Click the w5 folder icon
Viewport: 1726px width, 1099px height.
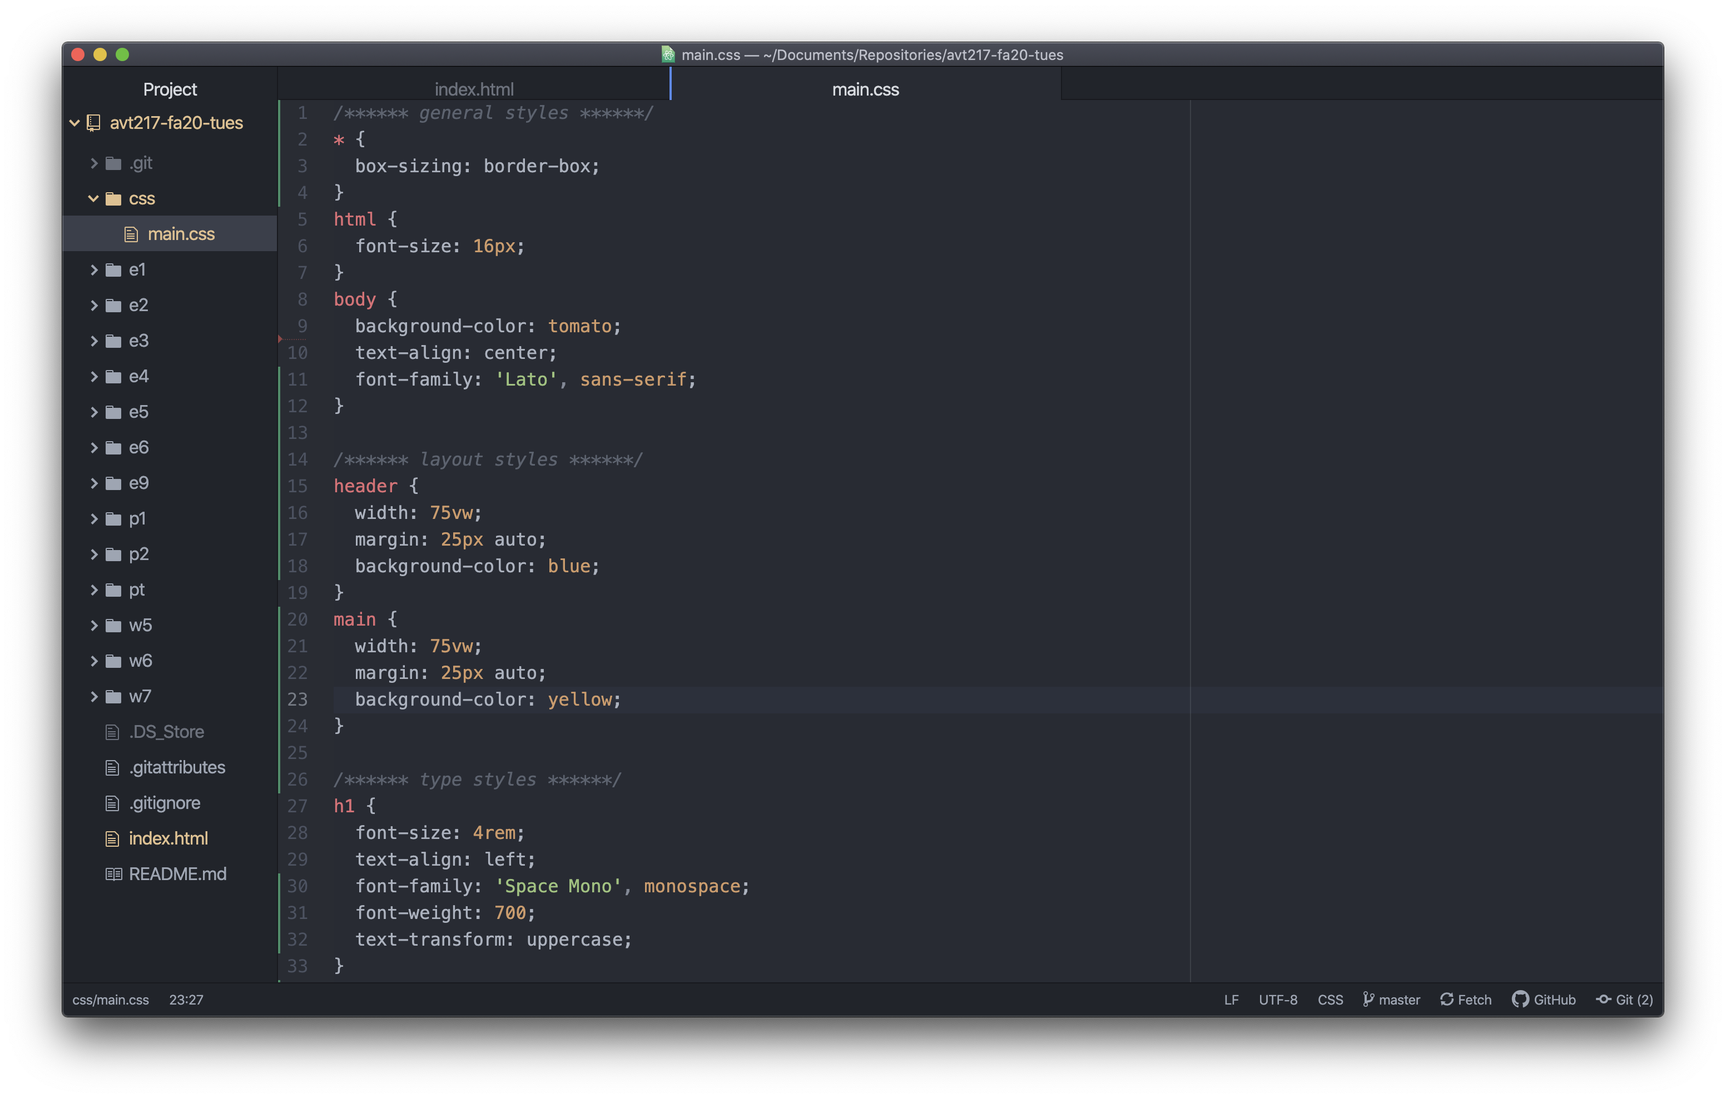point(113,626)
